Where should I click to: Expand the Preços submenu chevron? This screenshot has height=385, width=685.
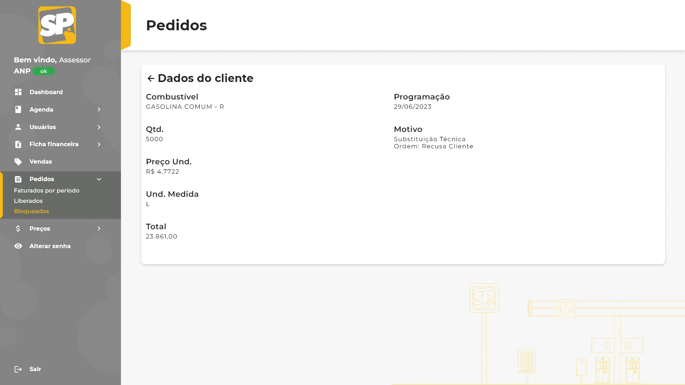(x=99, y=229)
